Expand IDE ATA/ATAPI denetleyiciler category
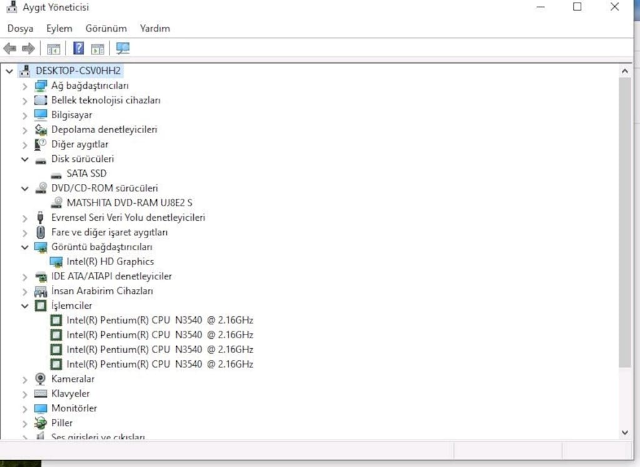Image resolution: width=640 pixels, height=467 pixels. click(25, 277)
